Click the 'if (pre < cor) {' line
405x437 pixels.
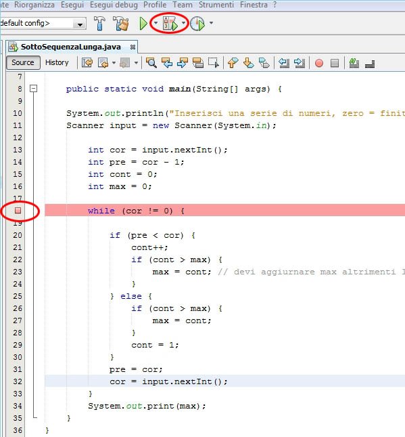coord(152,235)
